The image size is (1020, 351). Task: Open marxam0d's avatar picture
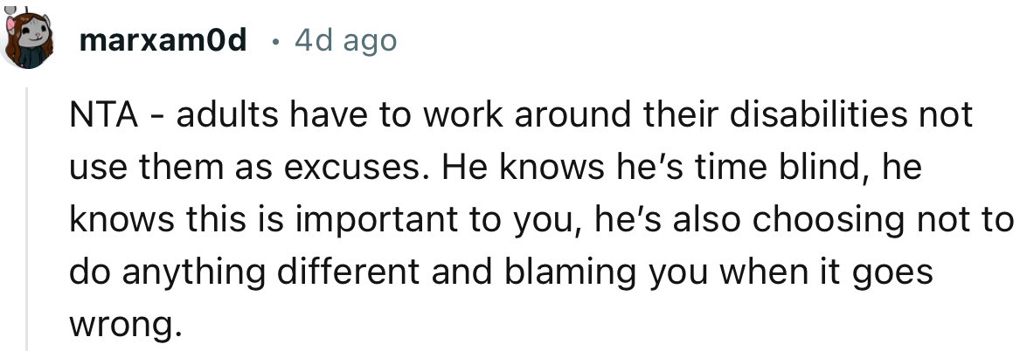tap(28, 38)
